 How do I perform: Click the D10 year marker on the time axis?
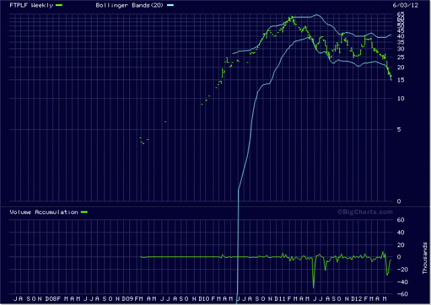tap(204, 299)
